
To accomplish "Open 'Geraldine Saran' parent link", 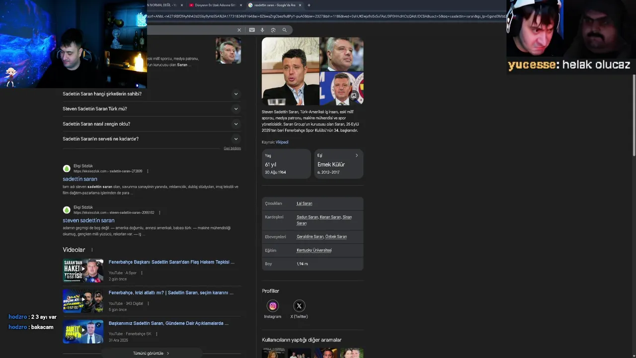I will [310, 237].
